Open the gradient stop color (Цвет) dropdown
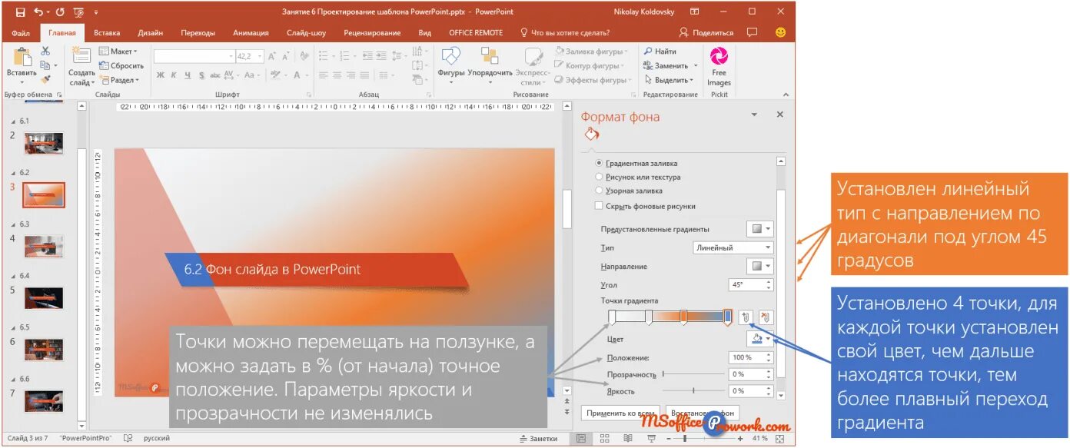This screenshot has width=1070, height=448. click(x=759, y=338)
